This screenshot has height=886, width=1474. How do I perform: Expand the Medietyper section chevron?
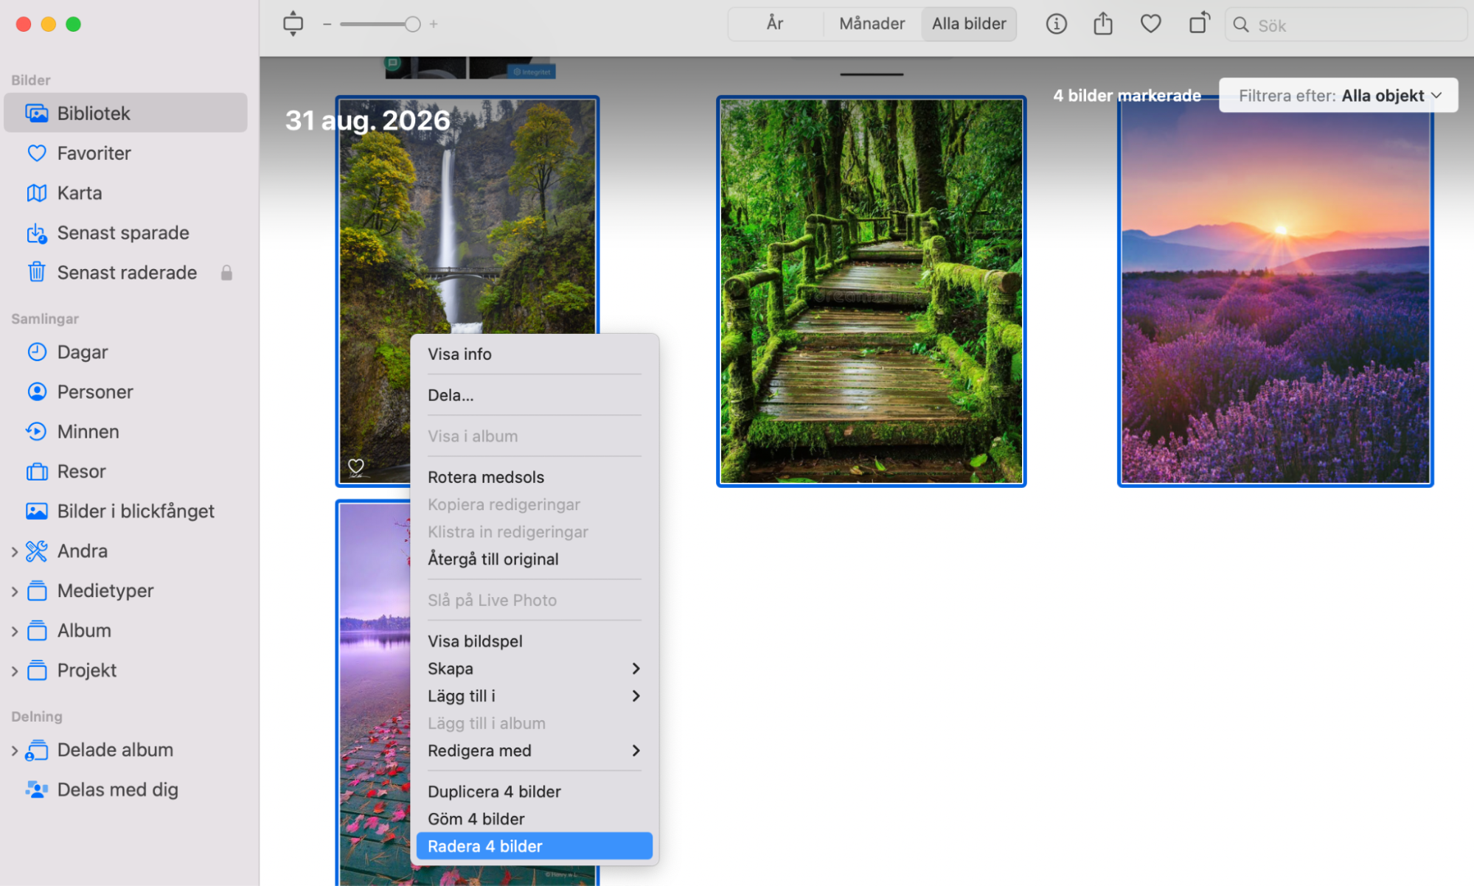click(x=14, y=591)
